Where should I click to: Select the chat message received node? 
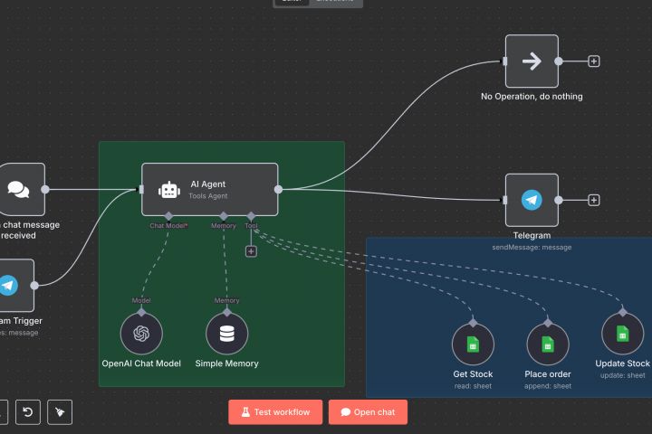[19, 189]
